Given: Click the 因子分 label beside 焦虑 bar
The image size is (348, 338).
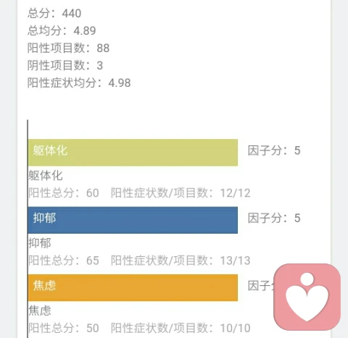Looking at the screenshot, I should 261,286.
